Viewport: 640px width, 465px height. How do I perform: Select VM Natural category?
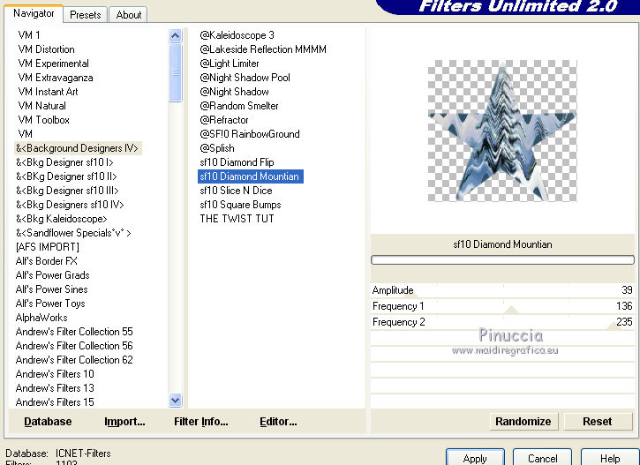click(41, 106)
